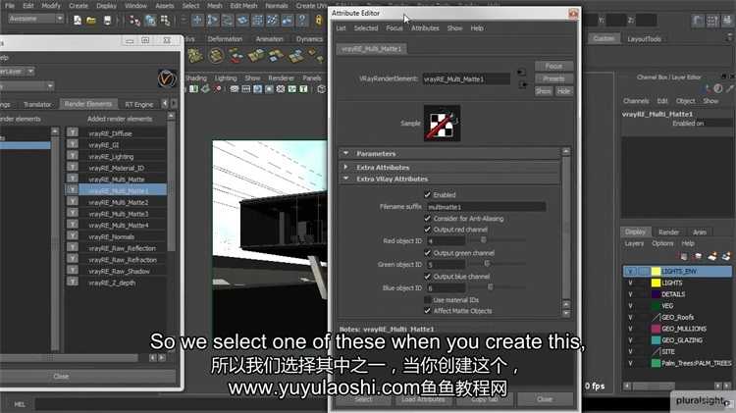736x413 pixels.
Task: Select by component type mode icon
Action: [165, 21]
